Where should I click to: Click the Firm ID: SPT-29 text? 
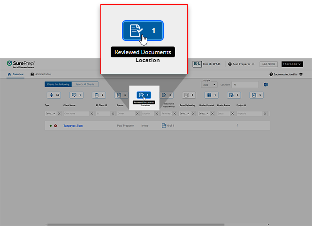point(212,64)
